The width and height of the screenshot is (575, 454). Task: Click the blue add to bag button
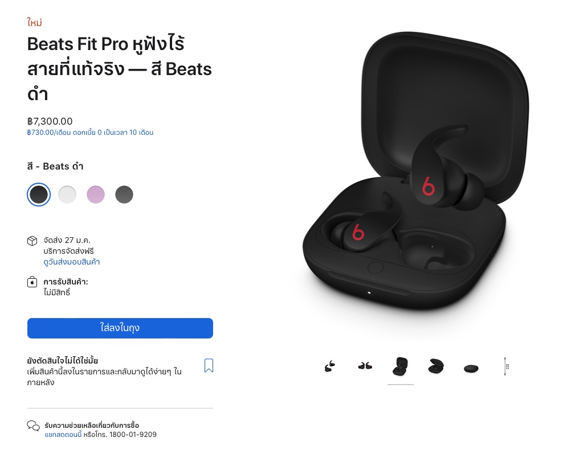[x=120, y=328]
